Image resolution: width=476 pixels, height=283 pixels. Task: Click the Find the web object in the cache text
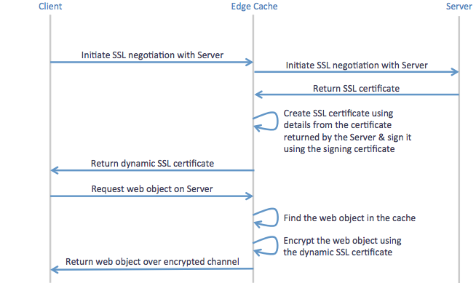point(349,218)
